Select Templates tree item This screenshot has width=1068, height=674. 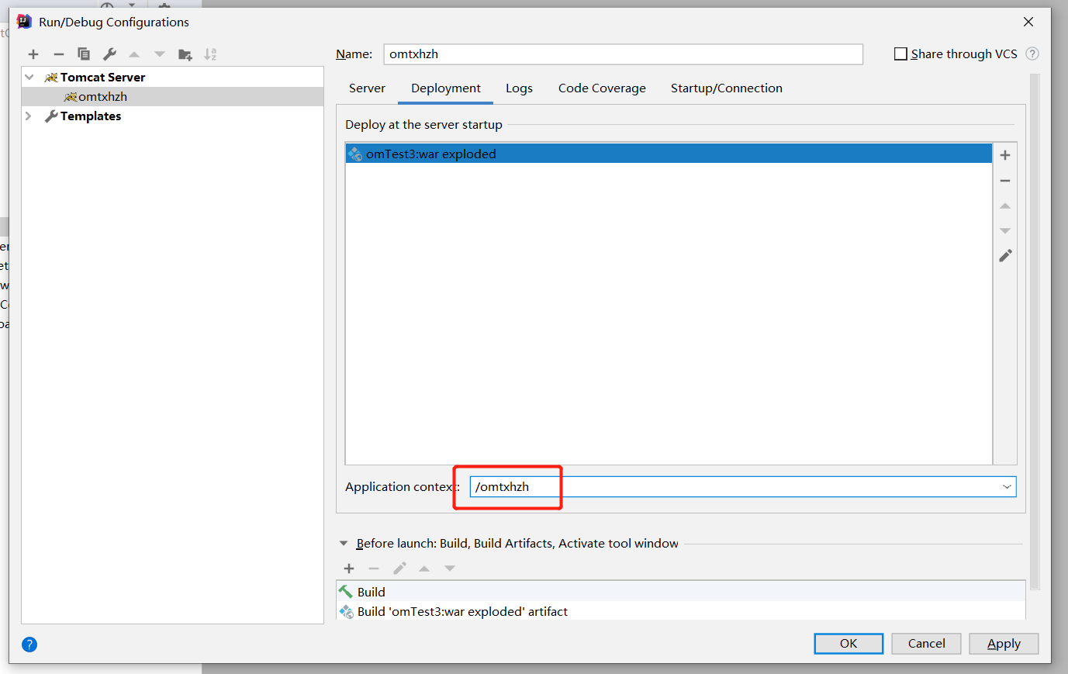(x=172, y=116)
